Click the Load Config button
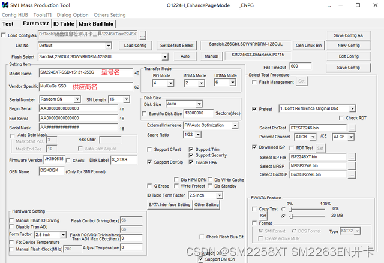Screen dimensions: 384x263 (135, 46)
